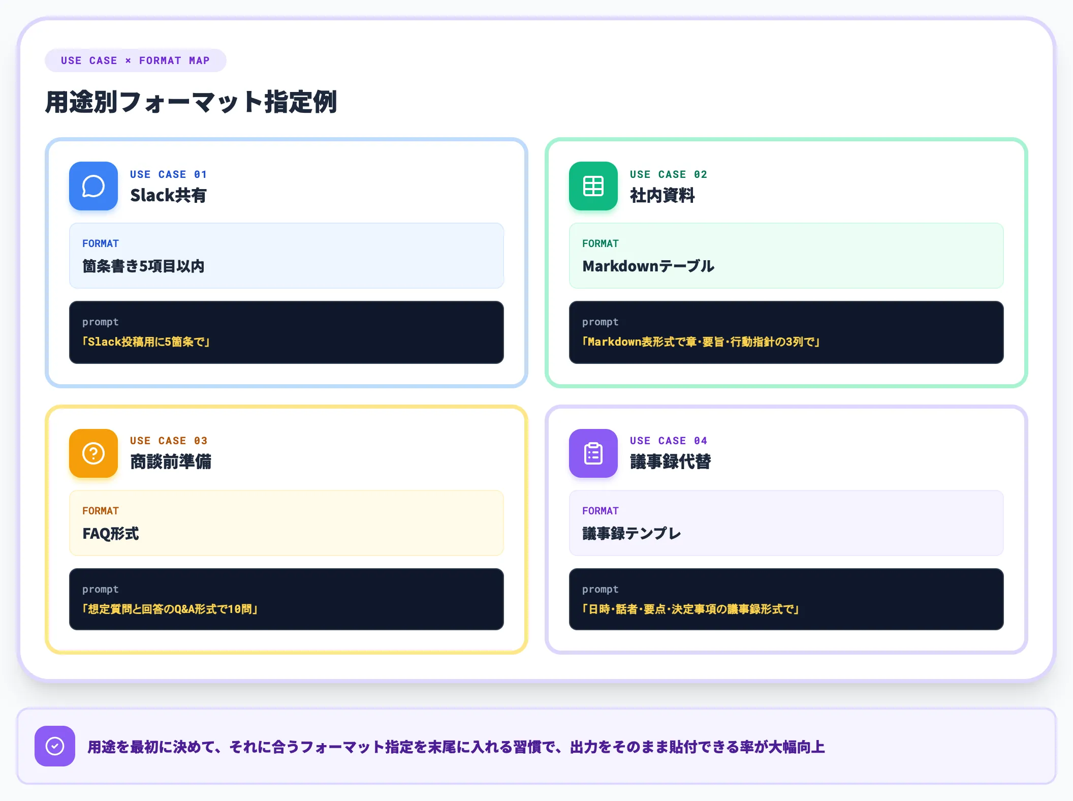This screenshot has width=1073, height=801.
Task: Click the prompt 「Markdown表形式で章·要旨·行動指針の3列で」
Action: (701, 342)
